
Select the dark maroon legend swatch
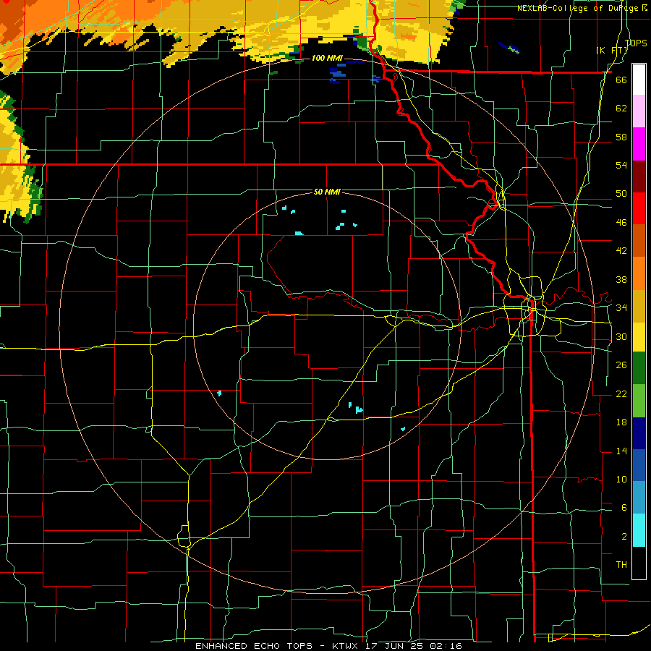(639, 176)
